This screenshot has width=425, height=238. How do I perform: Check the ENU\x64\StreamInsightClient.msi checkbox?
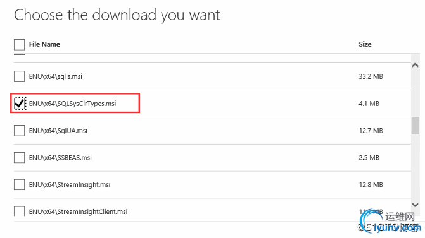tap(19, 211)
